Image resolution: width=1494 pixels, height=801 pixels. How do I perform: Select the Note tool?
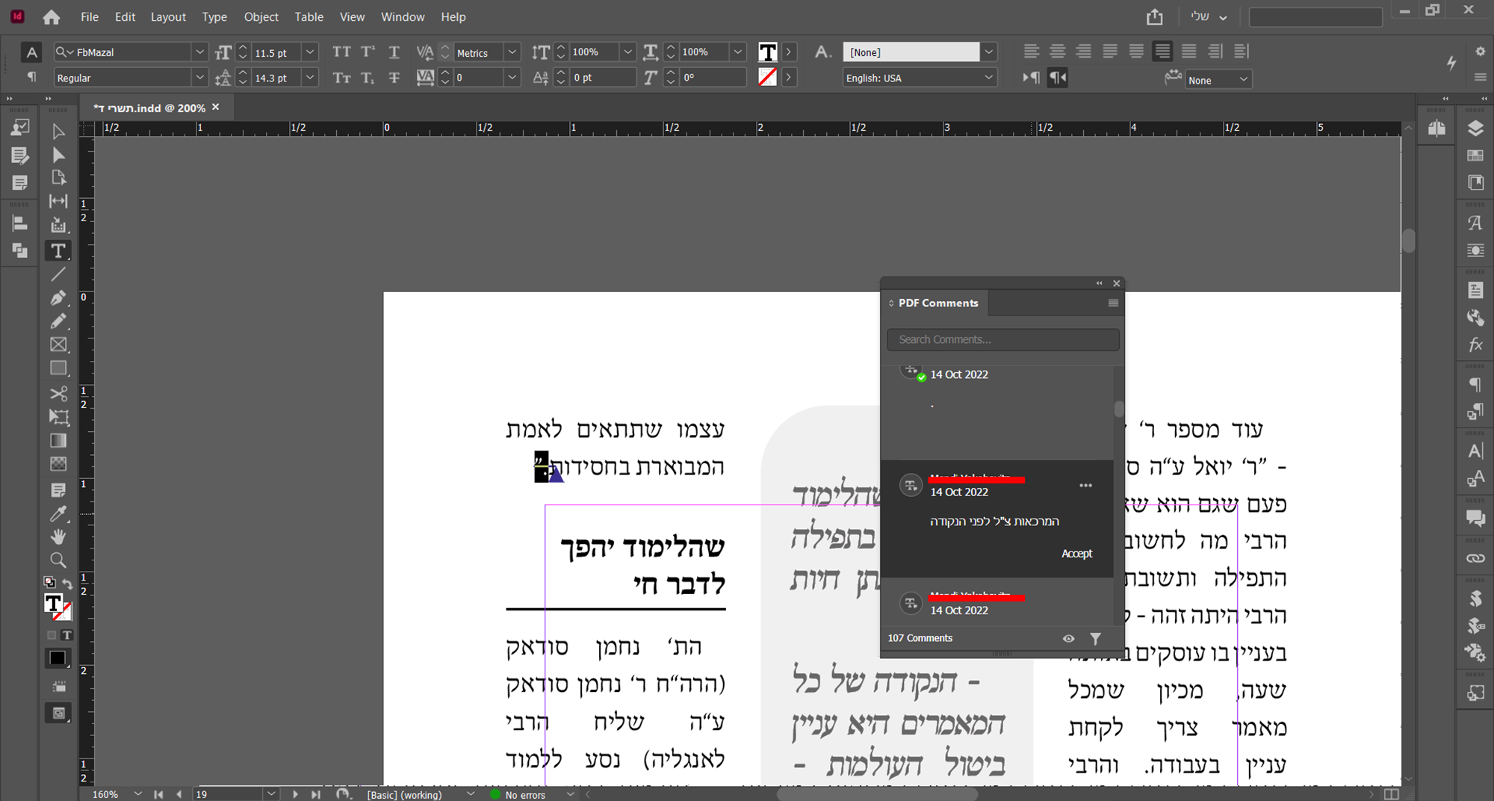pos(58,490)
